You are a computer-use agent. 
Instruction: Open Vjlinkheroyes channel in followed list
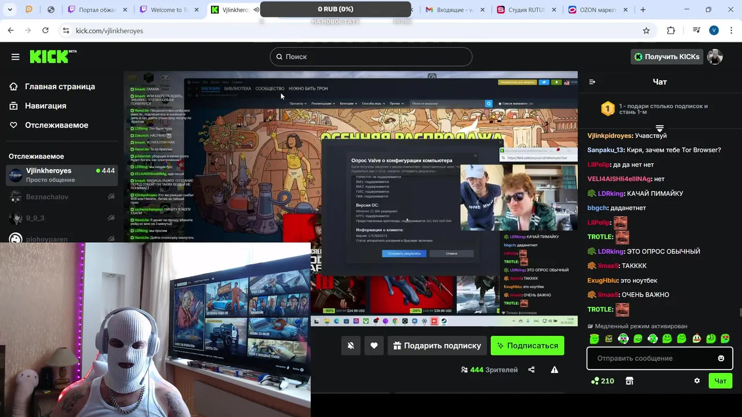click(x=61, y=175)
